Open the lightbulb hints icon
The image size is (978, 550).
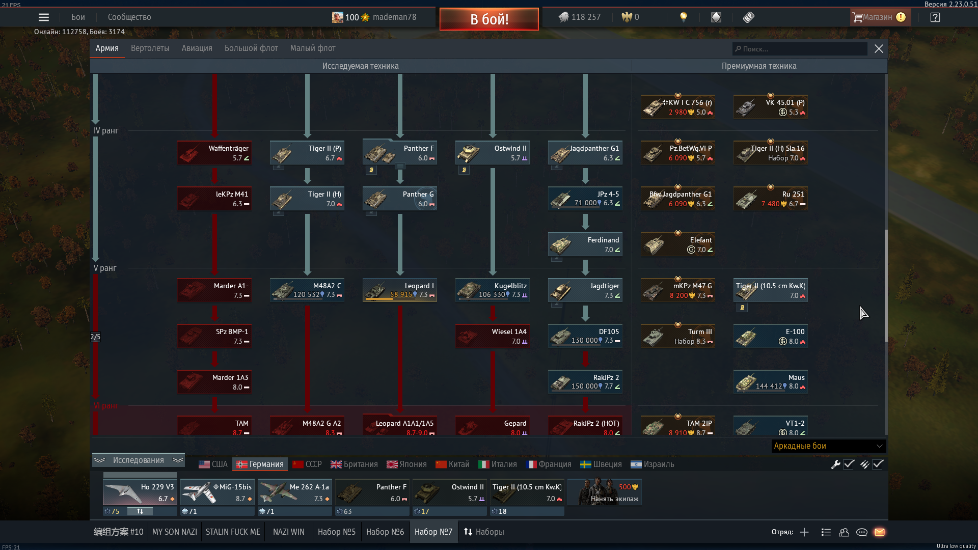(684, 17)
